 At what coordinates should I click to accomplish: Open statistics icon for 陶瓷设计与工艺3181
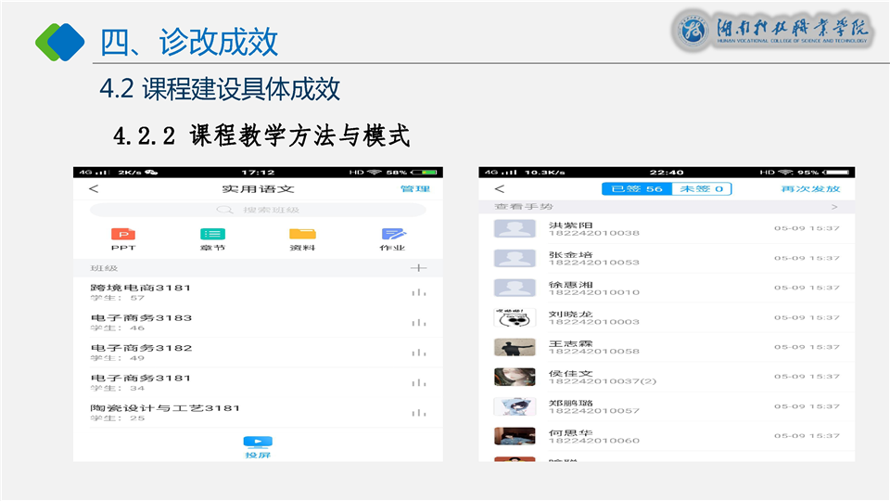click(419, 413)
